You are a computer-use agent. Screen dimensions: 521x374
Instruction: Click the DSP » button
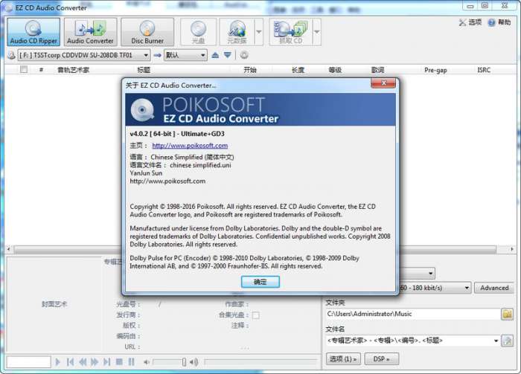(381, 358)
